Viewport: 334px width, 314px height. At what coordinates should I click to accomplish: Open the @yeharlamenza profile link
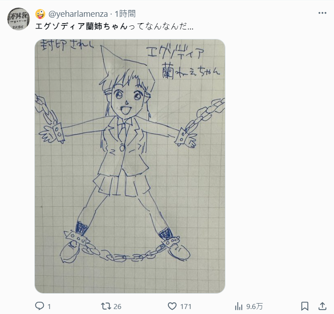click(x=78, y=14)
